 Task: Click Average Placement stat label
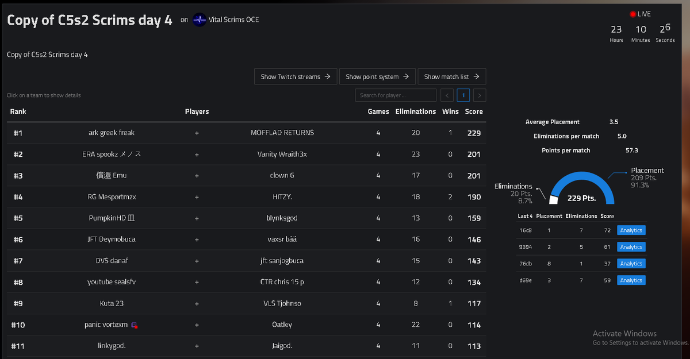(553, 122)
